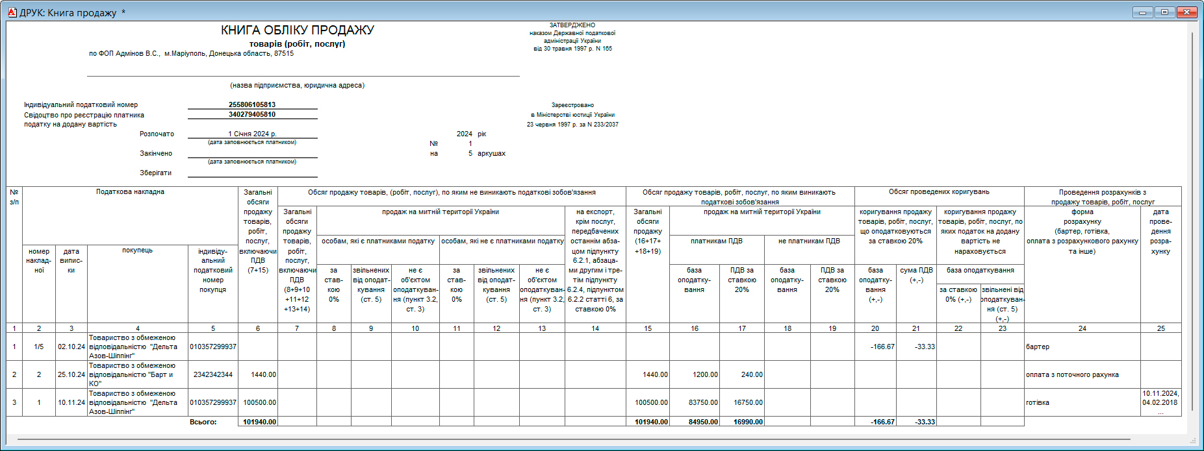Click the payment dates 10.11.2024, 04.02.2018 cell
Image resolution: width=1204 pixels, height=451 pixels.
(1160, 402)
